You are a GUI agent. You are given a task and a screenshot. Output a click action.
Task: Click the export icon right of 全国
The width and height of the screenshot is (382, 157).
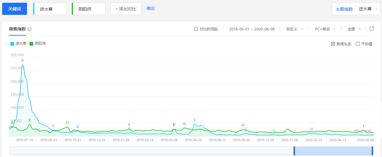point(371,29)
